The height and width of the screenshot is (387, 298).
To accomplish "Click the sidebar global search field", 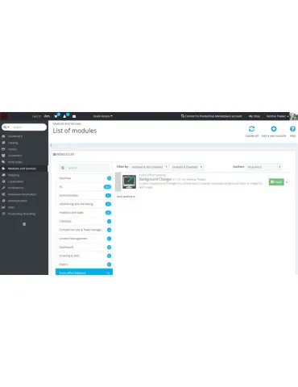I will tap(28, 127).
